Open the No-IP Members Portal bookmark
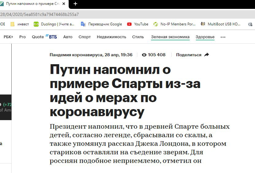The width and height of the screenshot is (255, 173). (174, 24)
